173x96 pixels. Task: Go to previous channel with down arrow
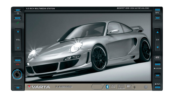[x=157, y=47]
